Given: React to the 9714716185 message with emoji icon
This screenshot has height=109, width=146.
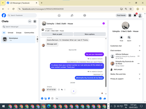Looking at the screenshot, I should 59,90.
